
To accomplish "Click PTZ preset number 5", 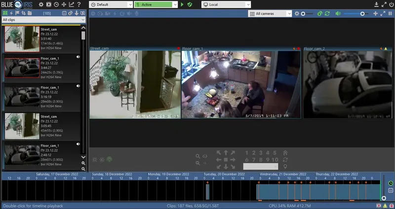I will (x=275, y=153).
